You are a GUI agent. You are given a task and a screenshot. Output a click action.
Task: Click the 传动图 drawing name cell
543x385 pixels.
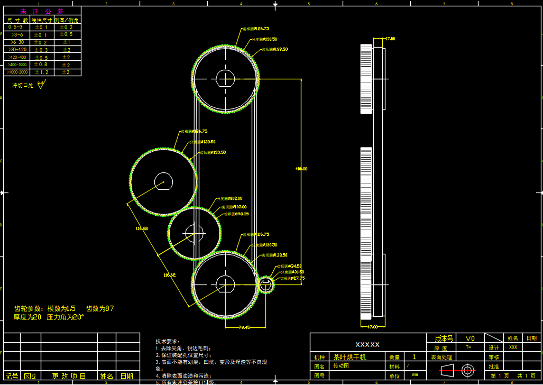point(341,366)
